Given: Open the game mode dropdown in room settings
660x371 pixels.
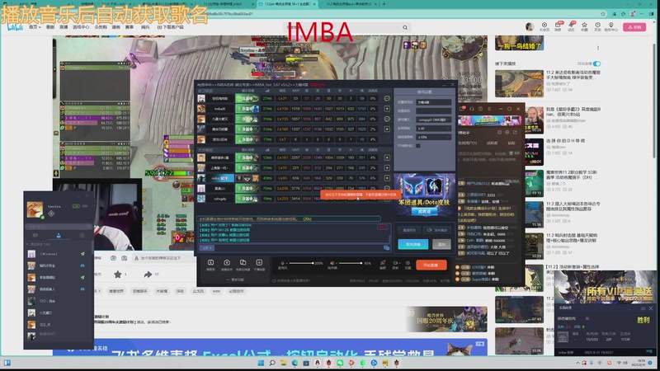Looking at the screenshot, I should (434, 120).
